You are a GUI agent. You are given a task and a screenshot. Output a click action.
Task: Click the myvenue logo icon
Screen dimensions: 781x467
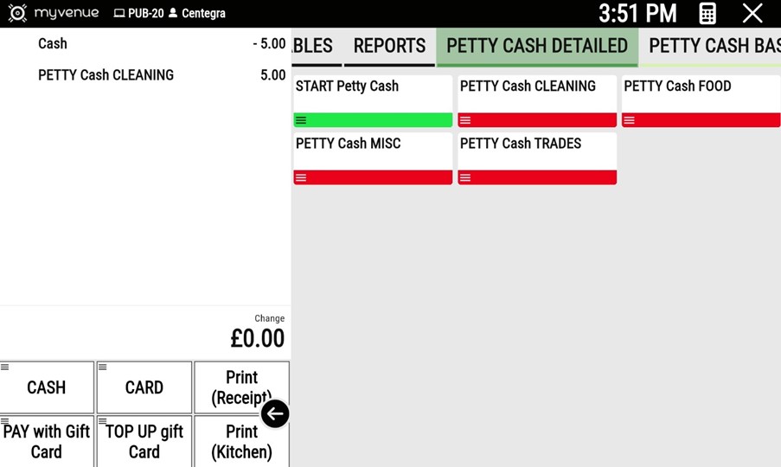tap(17, 13)
